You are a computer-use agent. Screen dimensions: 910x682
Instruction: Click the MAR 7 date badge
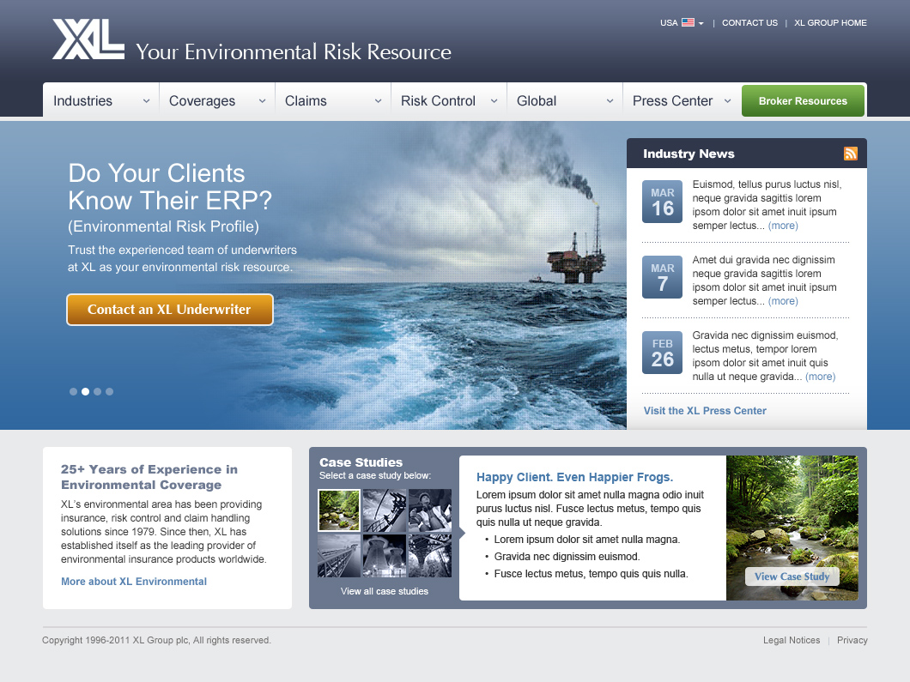tap(662, 277)
